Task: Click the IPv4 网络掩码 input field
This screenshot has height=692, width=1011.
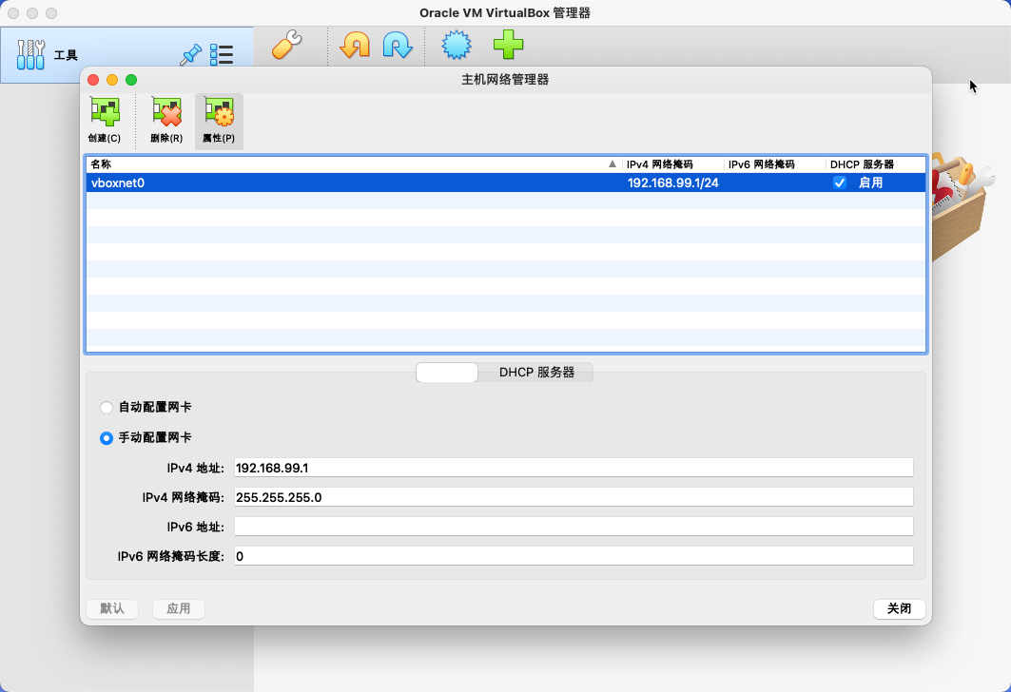Action: (x=574, y=497)
